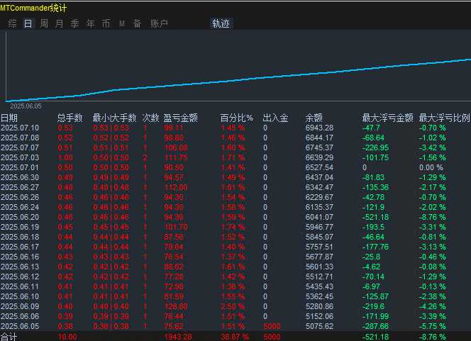The height and width of the screenshot is (341, 471).
Task: Switch to the 月 monthly tab
Action: (x=59, y=23)
